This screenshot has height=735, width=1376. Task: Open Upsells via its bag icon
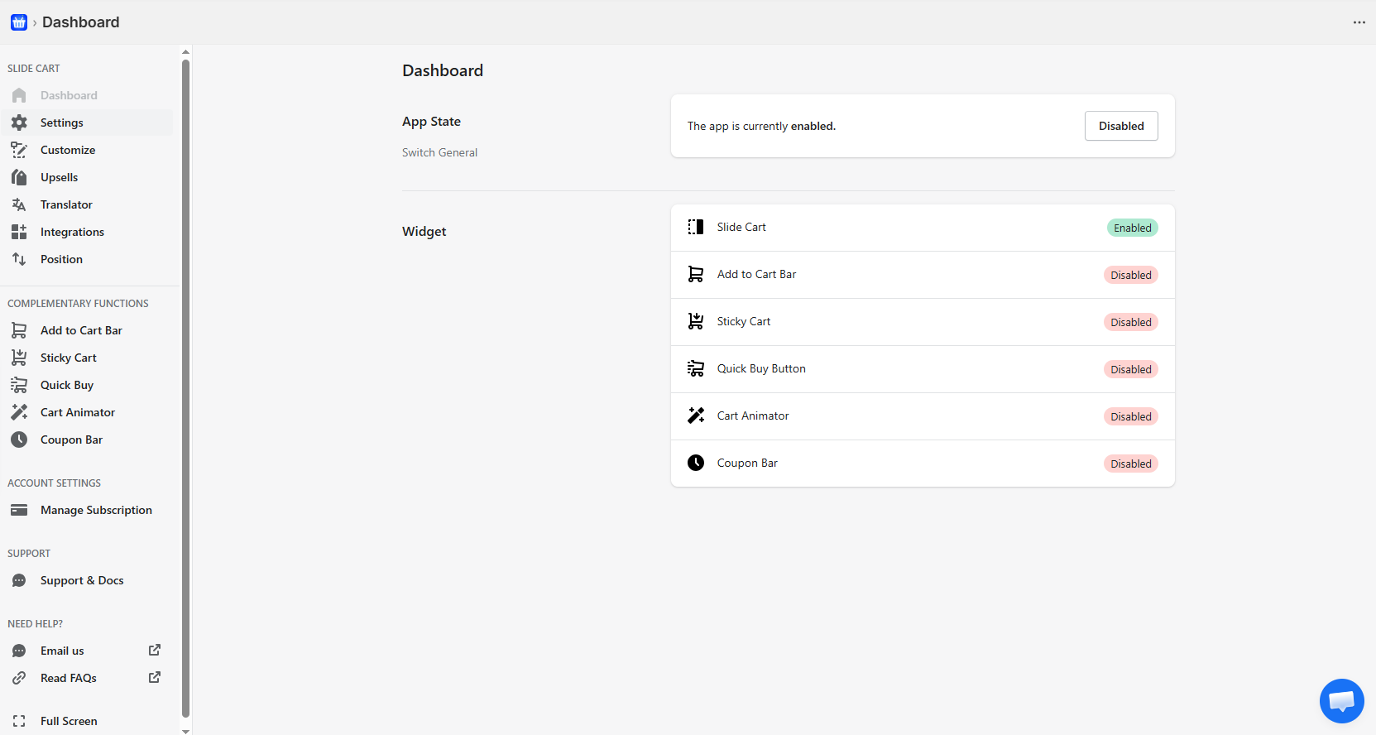click(x=19, y=177)
